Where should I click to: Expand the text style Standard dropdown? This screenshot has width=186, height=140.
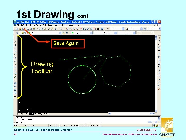[x=123, y=29]
